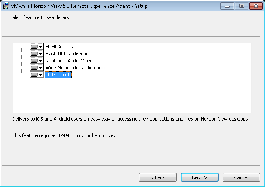Viewport: 265px width, 187px height.
Task: Click the drive icon beside HTML Access
Action: point(35,47)
